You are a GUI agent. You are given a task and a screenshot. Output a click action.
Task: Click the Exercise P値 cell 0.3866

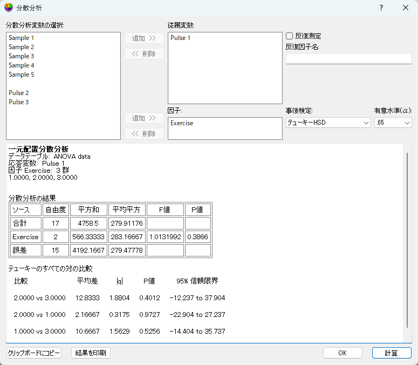click(x=198, y=237)
